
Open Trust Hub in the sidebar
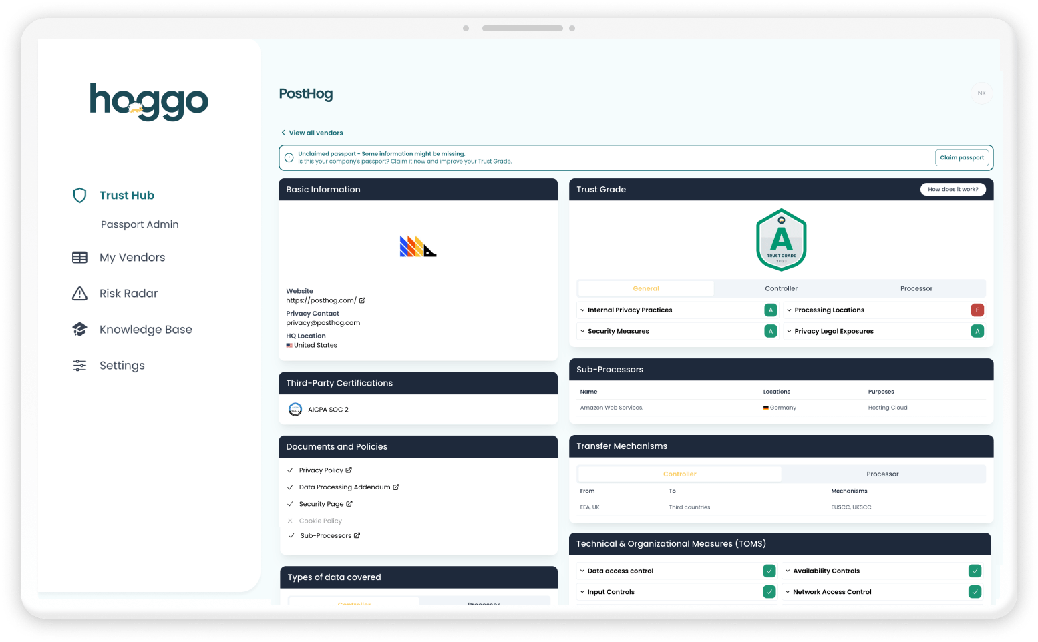[x=127, y=195]
